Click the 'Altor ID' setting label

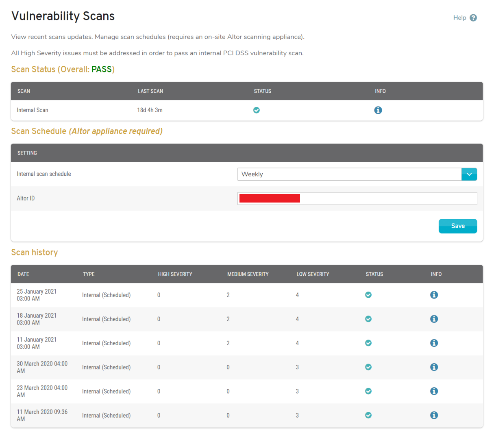pyautogui.click(x=26, y=198)
